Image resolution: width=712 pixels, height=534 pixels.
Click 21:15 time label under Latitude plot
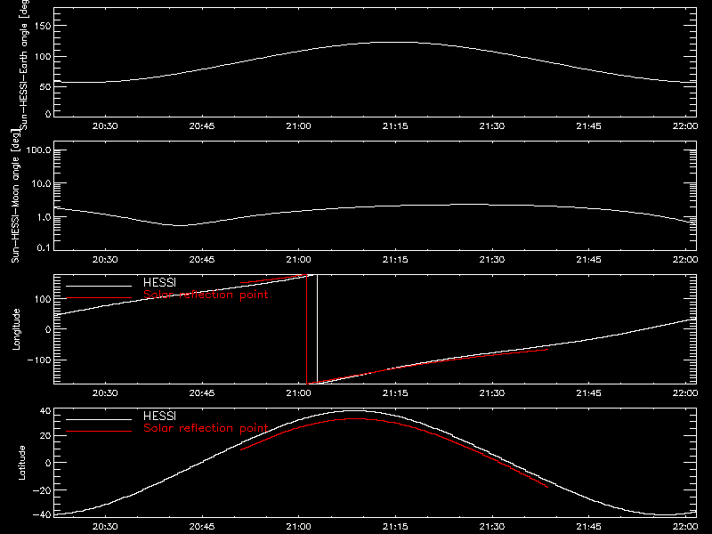(395, 527)
